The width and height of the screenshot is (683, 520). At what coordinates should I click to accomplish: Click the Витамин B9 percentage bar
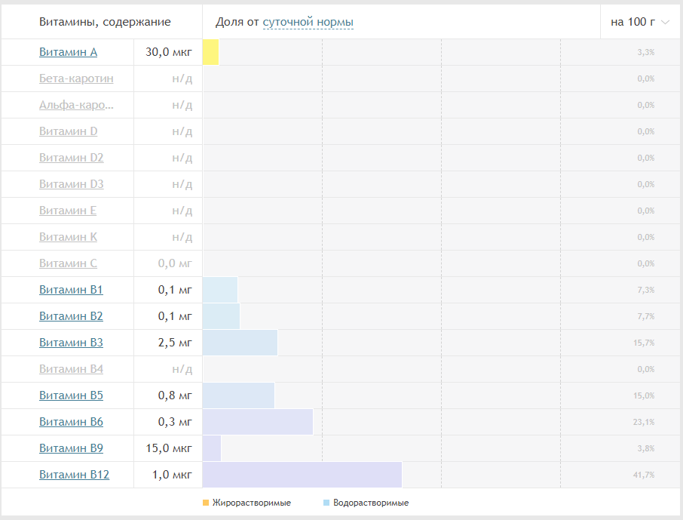[212, 448]
